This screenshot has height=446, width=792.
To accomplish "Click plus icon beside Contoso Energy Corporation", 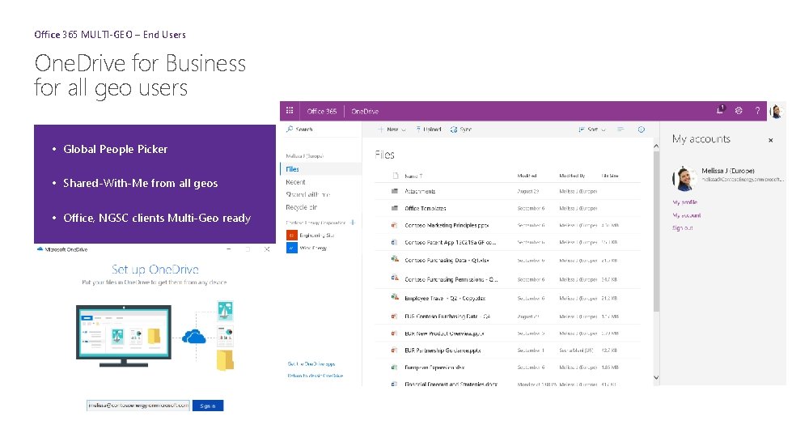I will tap(353, 223).
